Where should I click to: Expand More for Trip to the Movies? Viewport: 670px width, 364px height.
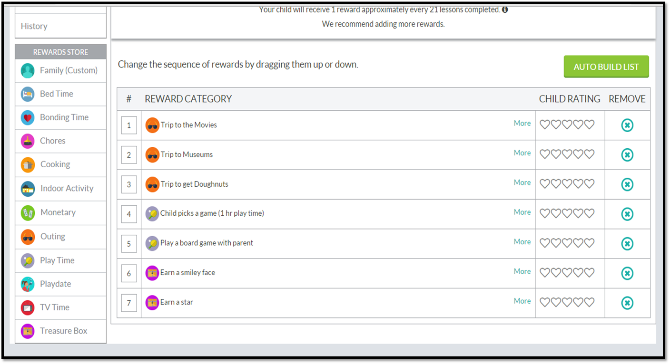coord(522,124)
